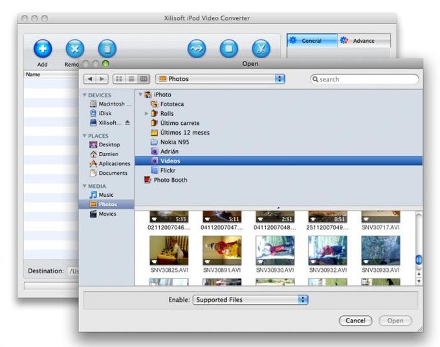The image size is (440, 347).
Task: Go forward in the Open dialog
Action: click(102, 79)
